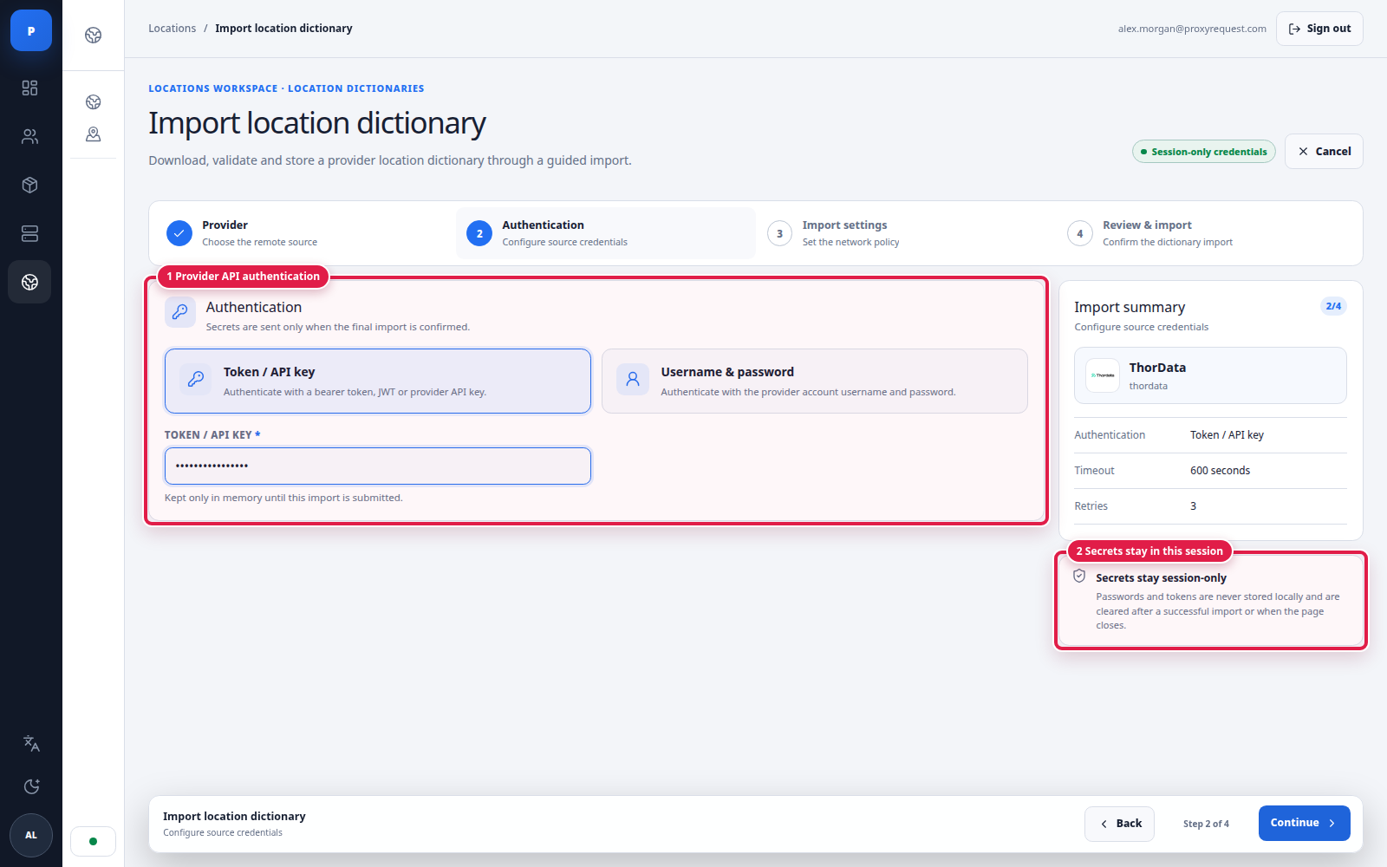Click the '2/4' progress badge
This screenshot has height=867, width=1387.
[1333, 306]
